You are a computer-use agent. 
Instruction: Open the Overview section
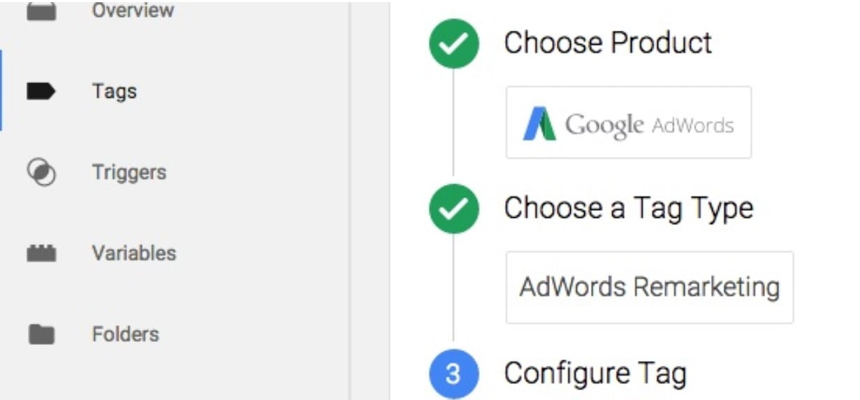133,11
